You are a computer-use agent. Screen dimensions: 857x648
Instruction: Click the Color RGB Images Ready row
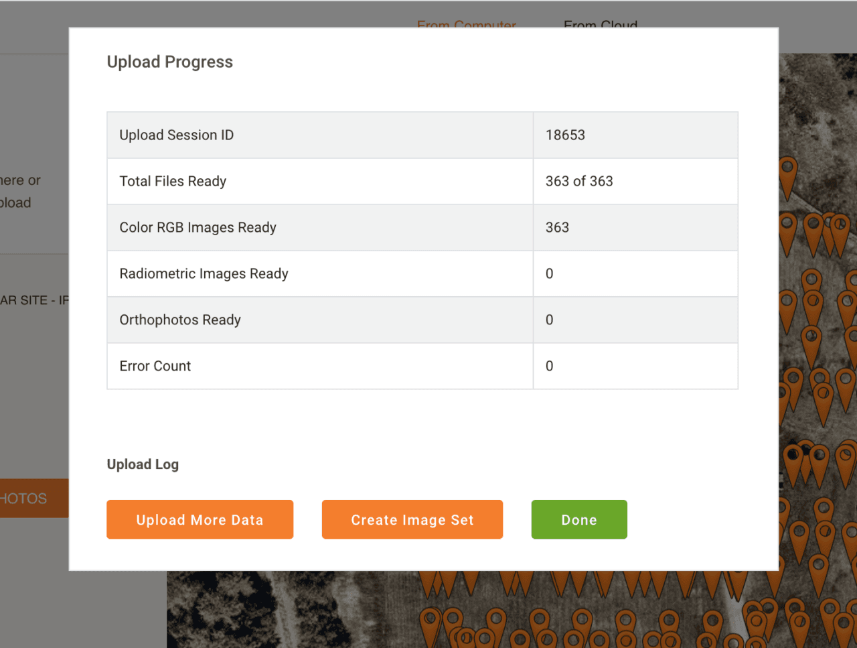click(x=422, y=227)
